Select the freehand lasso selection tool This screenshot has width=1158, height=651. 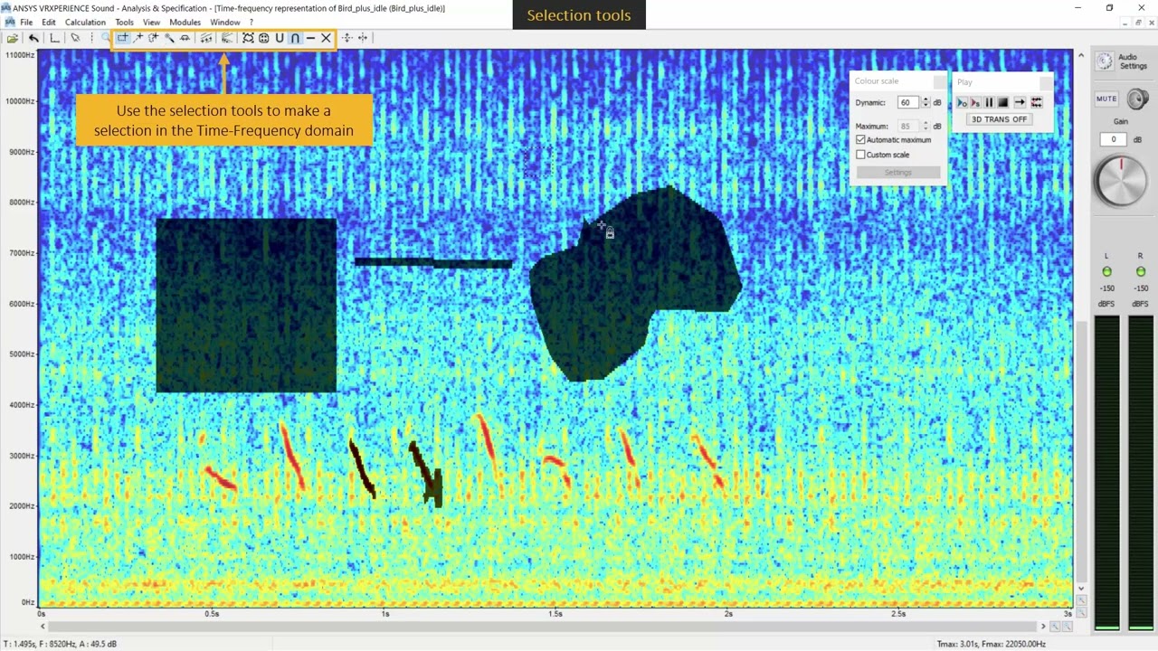click(153, 38)
